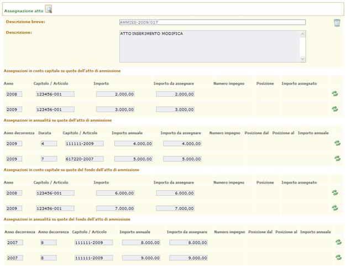Refresh icon for fund annuity row 9.000,00
Viewport: 346px width, 267px height.
click(338, 257)
